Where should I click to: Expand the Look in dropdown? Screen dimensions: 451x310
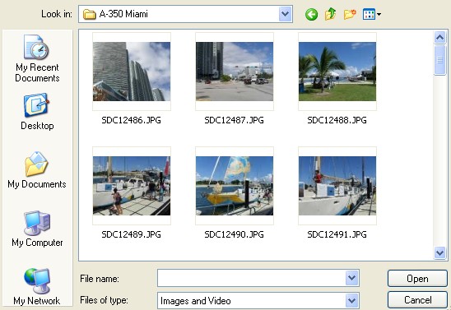click(x=285, y=14)
